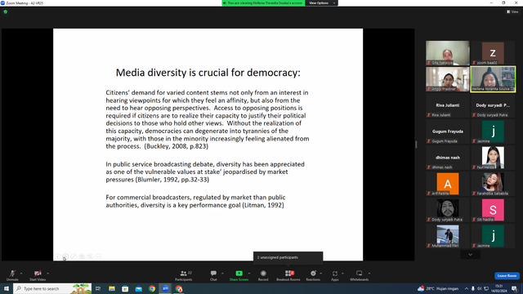This screenshot has width=523, height=294.
Task: Select Siti Nadila's pink S tile
Action: click(x=493, y=210)
